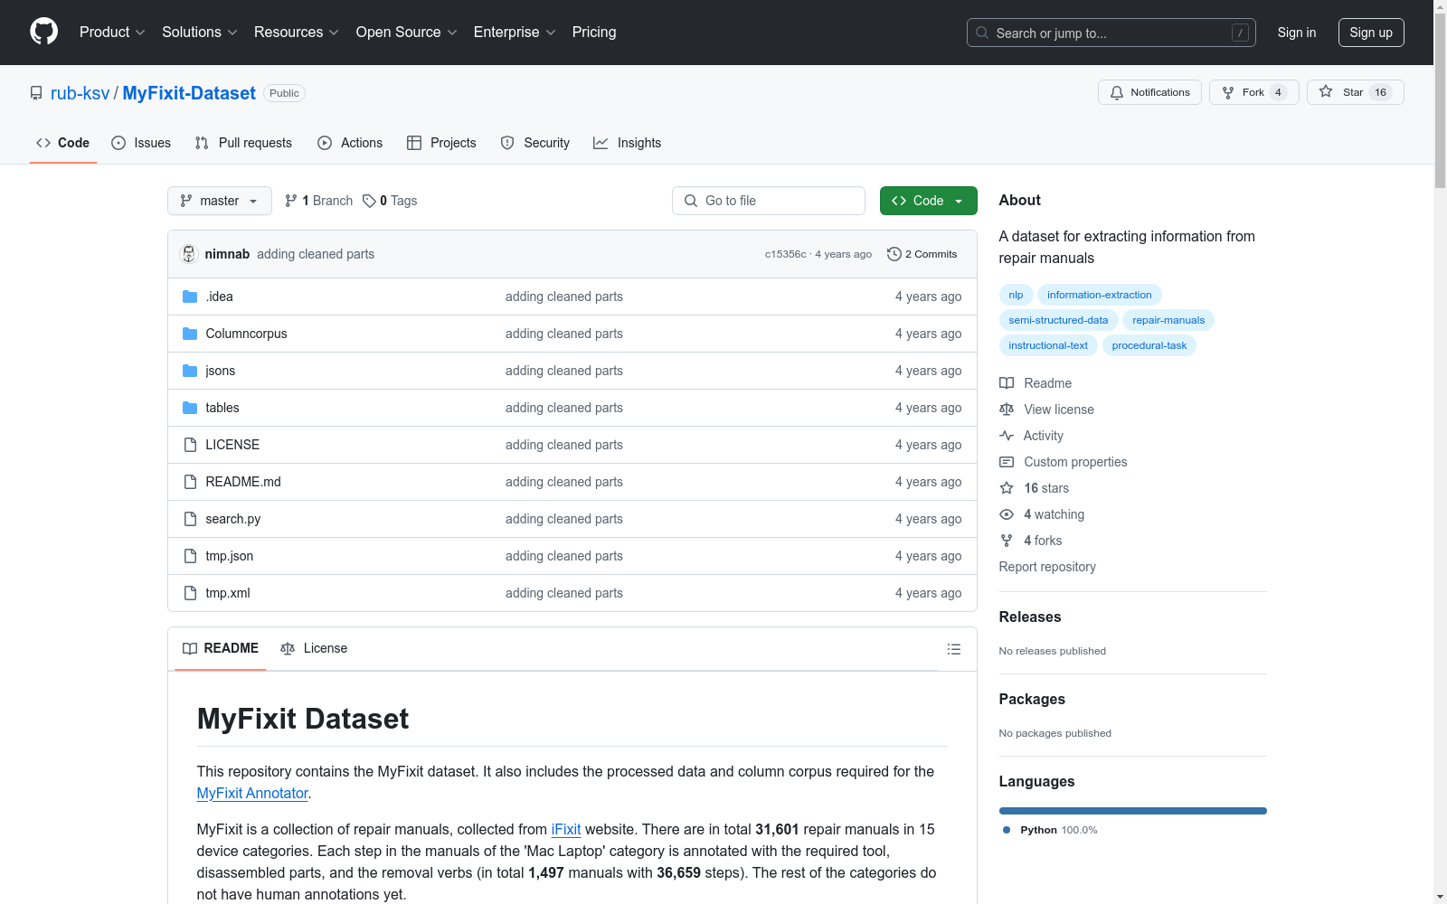Click the Columncorpus folder icon
1447x904 pixels.
190,334
